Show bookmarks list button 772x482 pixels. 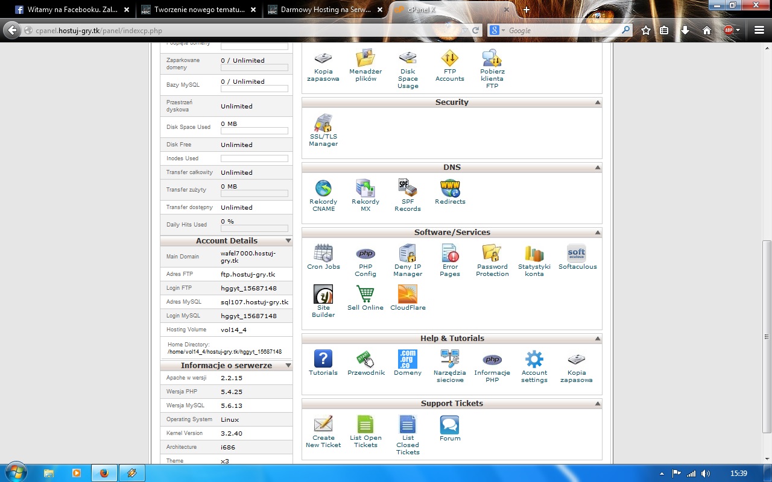pos(664,30)
